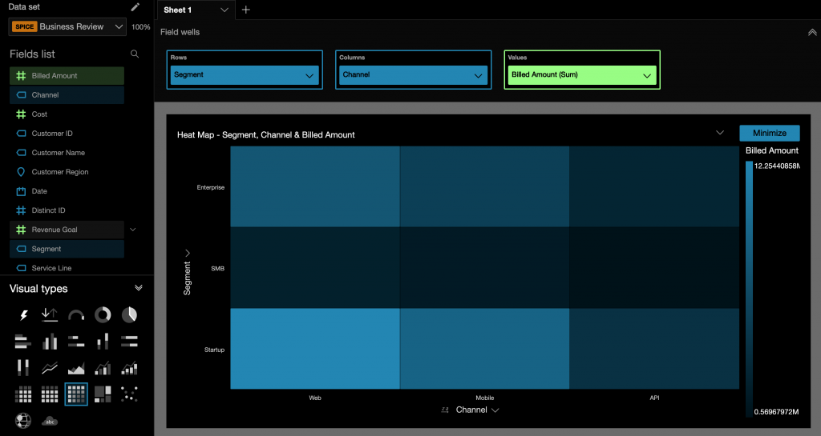Click the edit data set pencil icon
This screenshot has height=436, width=821.
(135, 7)
